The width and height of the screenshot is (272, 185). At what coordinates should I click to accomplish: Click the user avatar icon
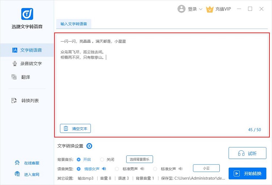pos(181,9)
